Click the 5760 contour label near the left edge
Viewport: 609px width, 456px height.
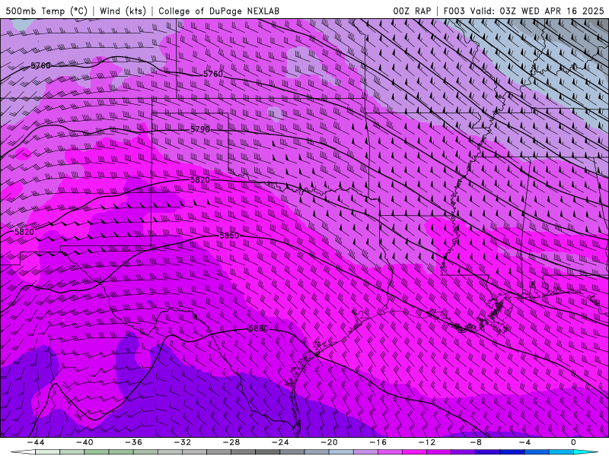(40, 65)
